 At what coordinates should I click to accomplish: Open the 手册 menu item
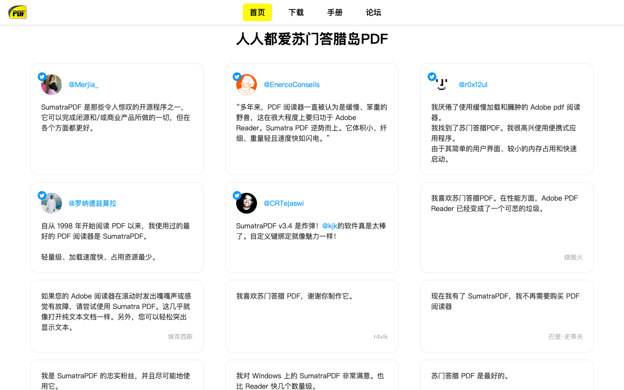tap(335, 13)
